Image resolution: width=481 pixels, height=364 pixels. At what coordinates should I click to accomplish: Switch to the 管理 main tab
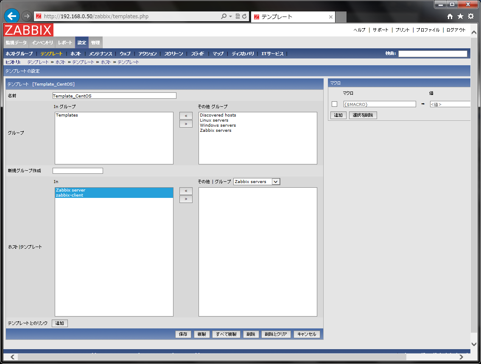click(95, 43)
